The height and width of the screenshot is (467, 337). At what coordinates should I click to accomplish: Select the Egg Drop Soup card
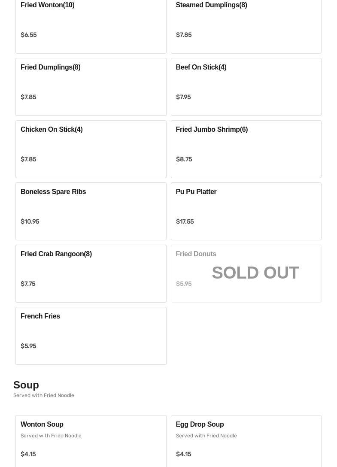coord(246,440)
